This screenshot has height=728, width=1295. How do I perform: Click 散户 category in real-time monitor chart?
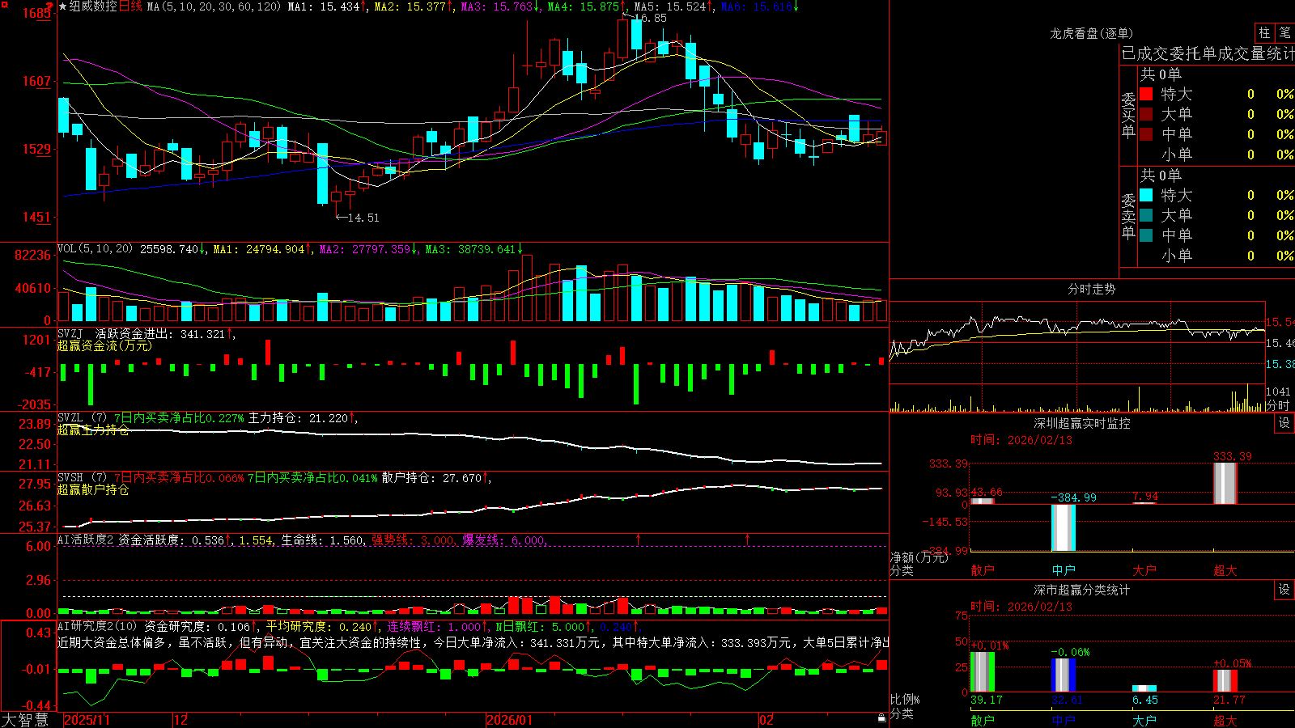(x=983, y=570)
